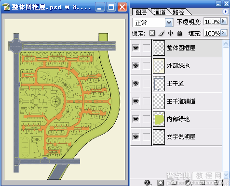The width and height of the screenshot is (230, 186).
Task: Hide the 文字说明层 layer
Action: click(135, 137)
